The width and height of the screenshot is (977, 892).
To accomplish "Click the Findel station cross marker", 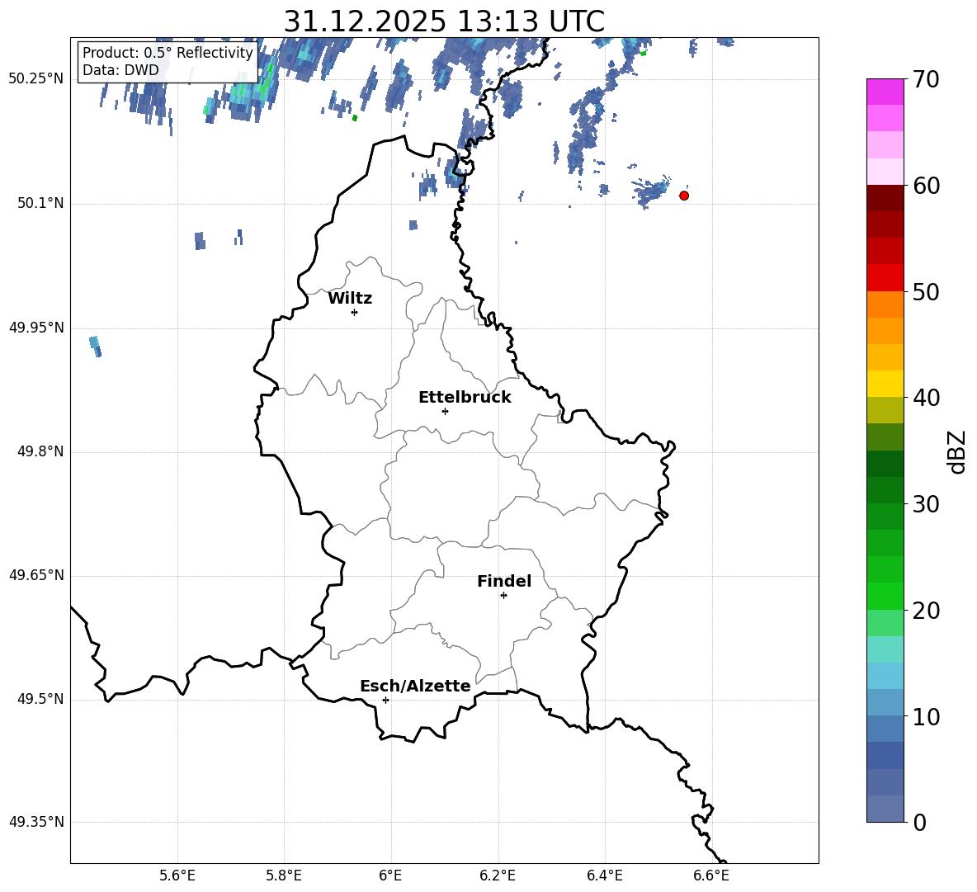I will (x=503, y=595).
